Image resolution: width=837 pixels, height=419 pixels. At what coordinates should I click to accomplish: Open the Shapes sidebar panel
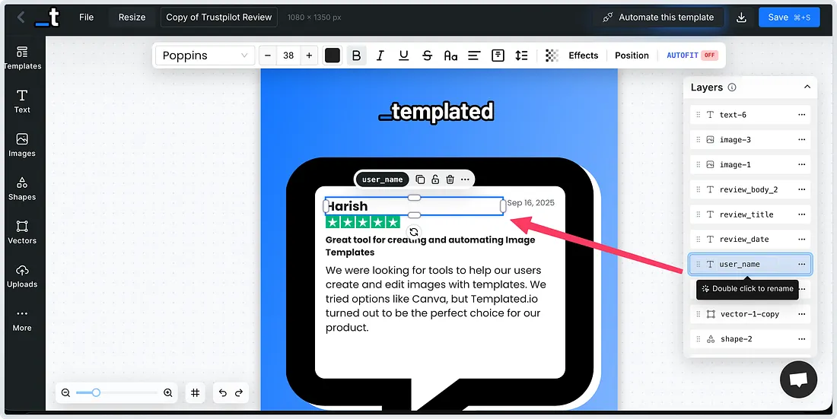click(x=22, y=189)
